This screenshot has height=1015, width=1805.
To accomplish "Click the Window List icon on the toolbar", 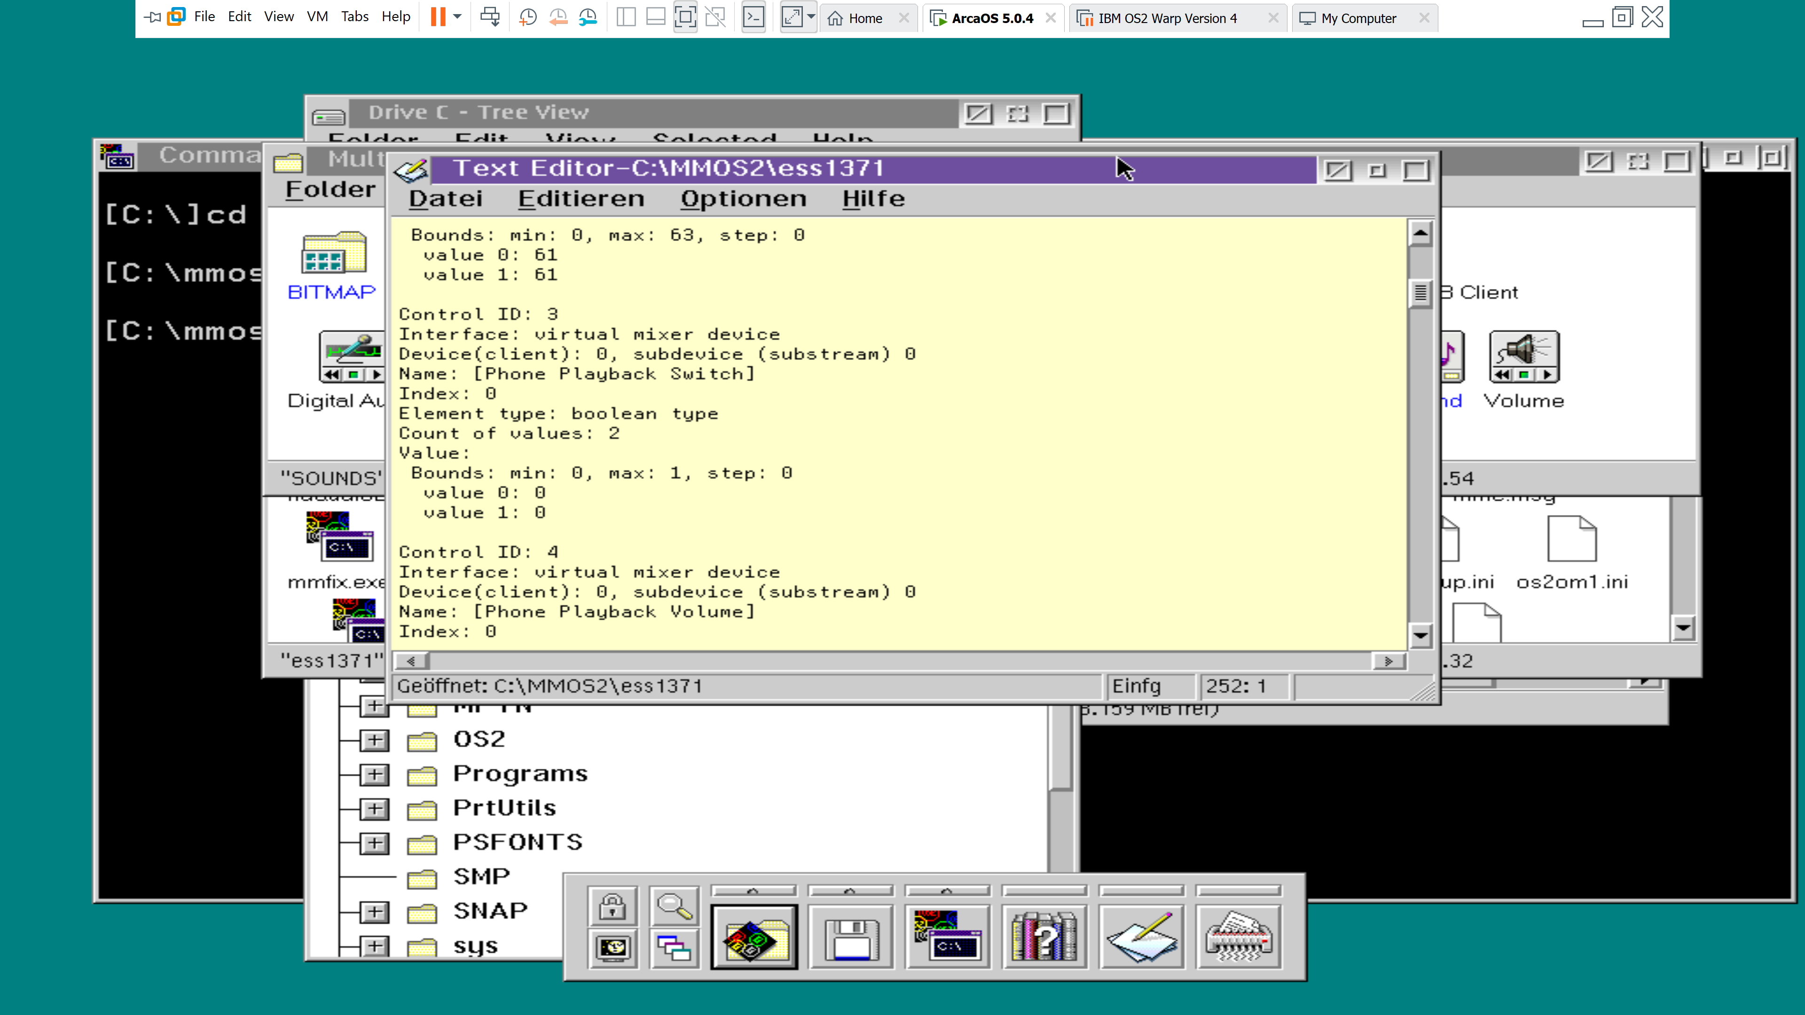I will tap(674, 948).
